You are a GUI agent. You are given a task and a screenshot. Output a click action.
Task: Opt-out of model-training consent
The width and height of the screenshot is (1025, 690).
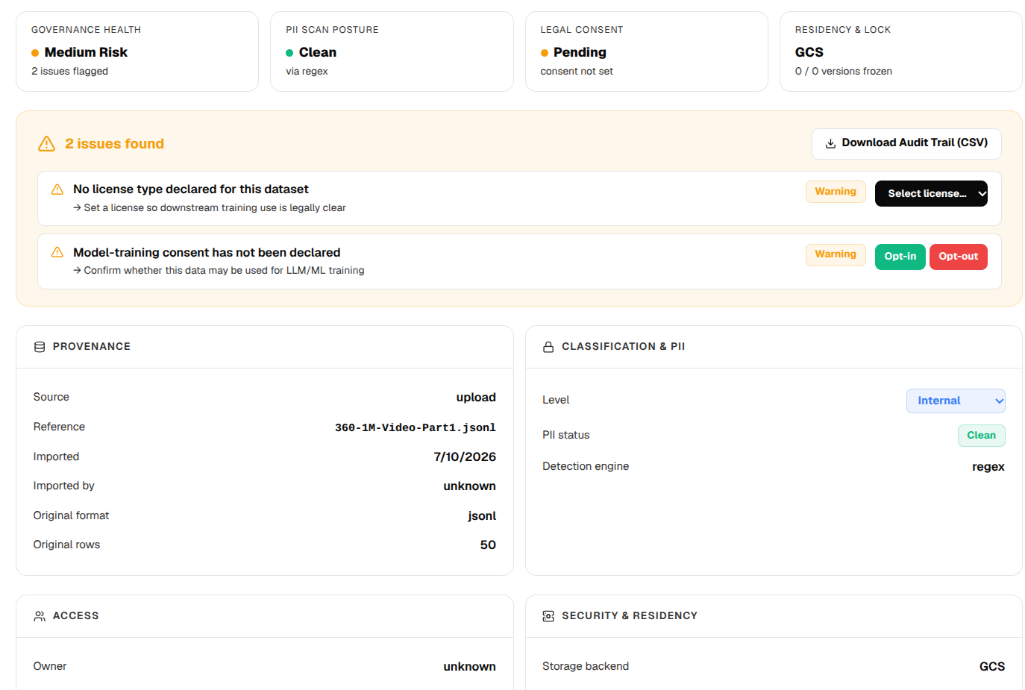958,257
